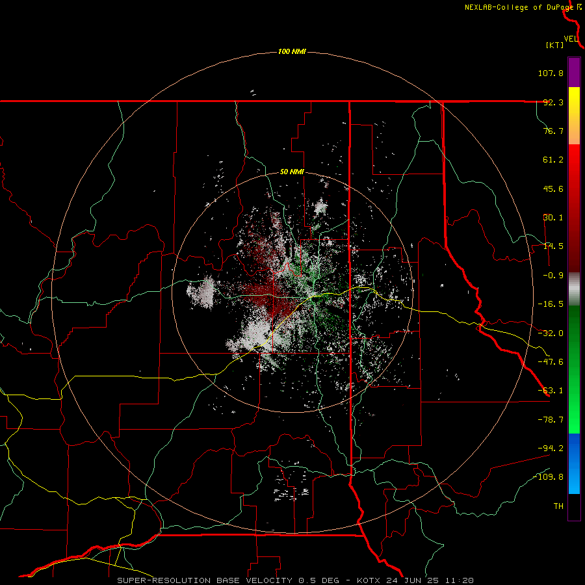Click the gray near-zero segment of the color bar
The height and width of the screenshot is (585, 585).
pos(574,289)
